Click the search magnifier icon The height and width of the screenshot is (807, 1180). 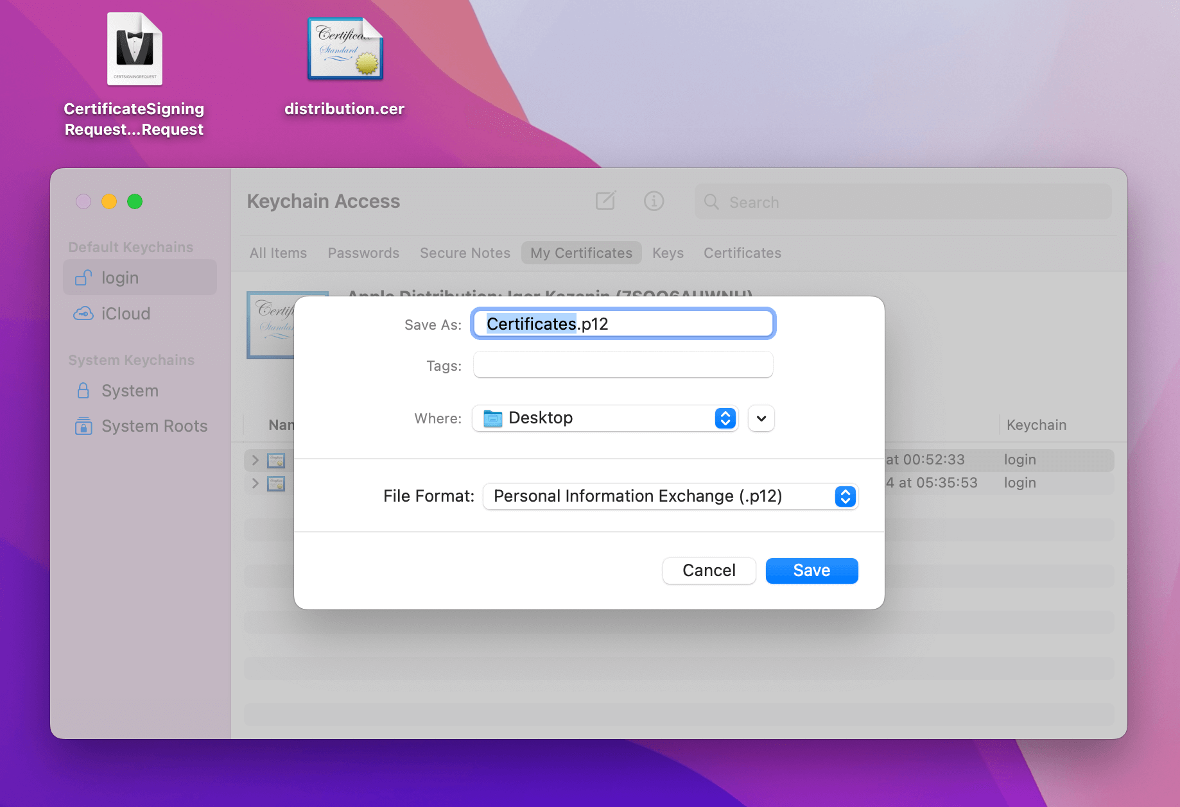click(711, 202)
